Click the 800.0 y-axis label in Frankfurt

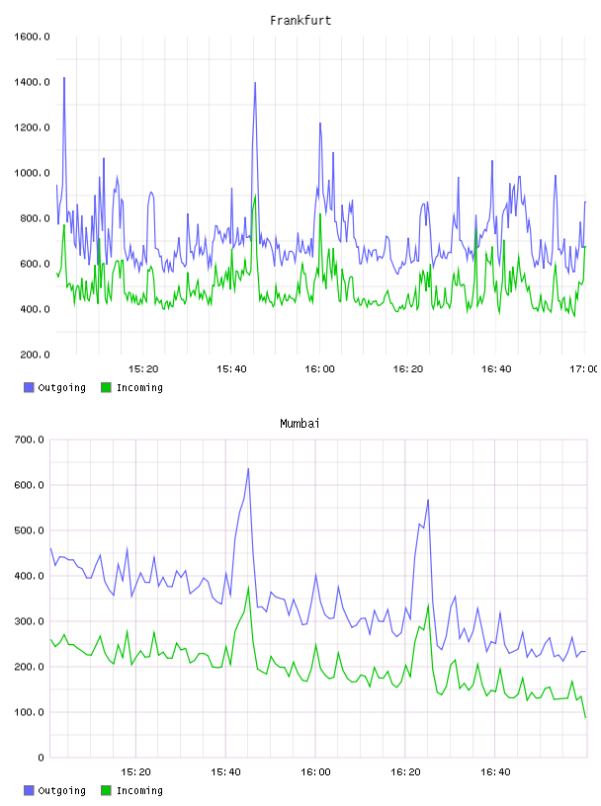pos(35,218)
